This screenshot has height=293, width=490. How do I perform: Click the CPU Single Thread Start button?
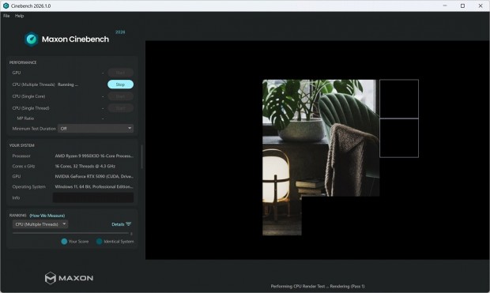[120, 108]
